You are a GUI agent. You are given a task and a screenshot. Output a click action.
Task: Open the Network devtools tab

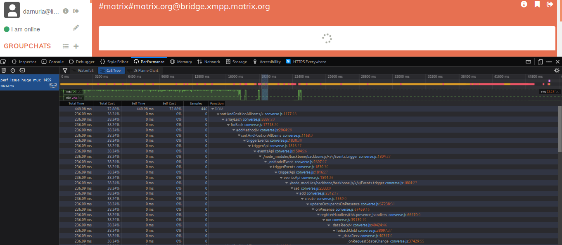tap(209, 62)
